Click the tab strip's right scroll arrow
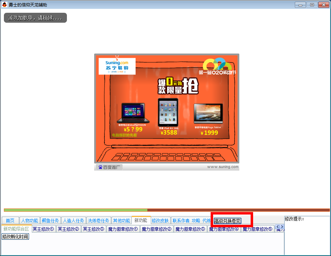 [x=282, y=227]
